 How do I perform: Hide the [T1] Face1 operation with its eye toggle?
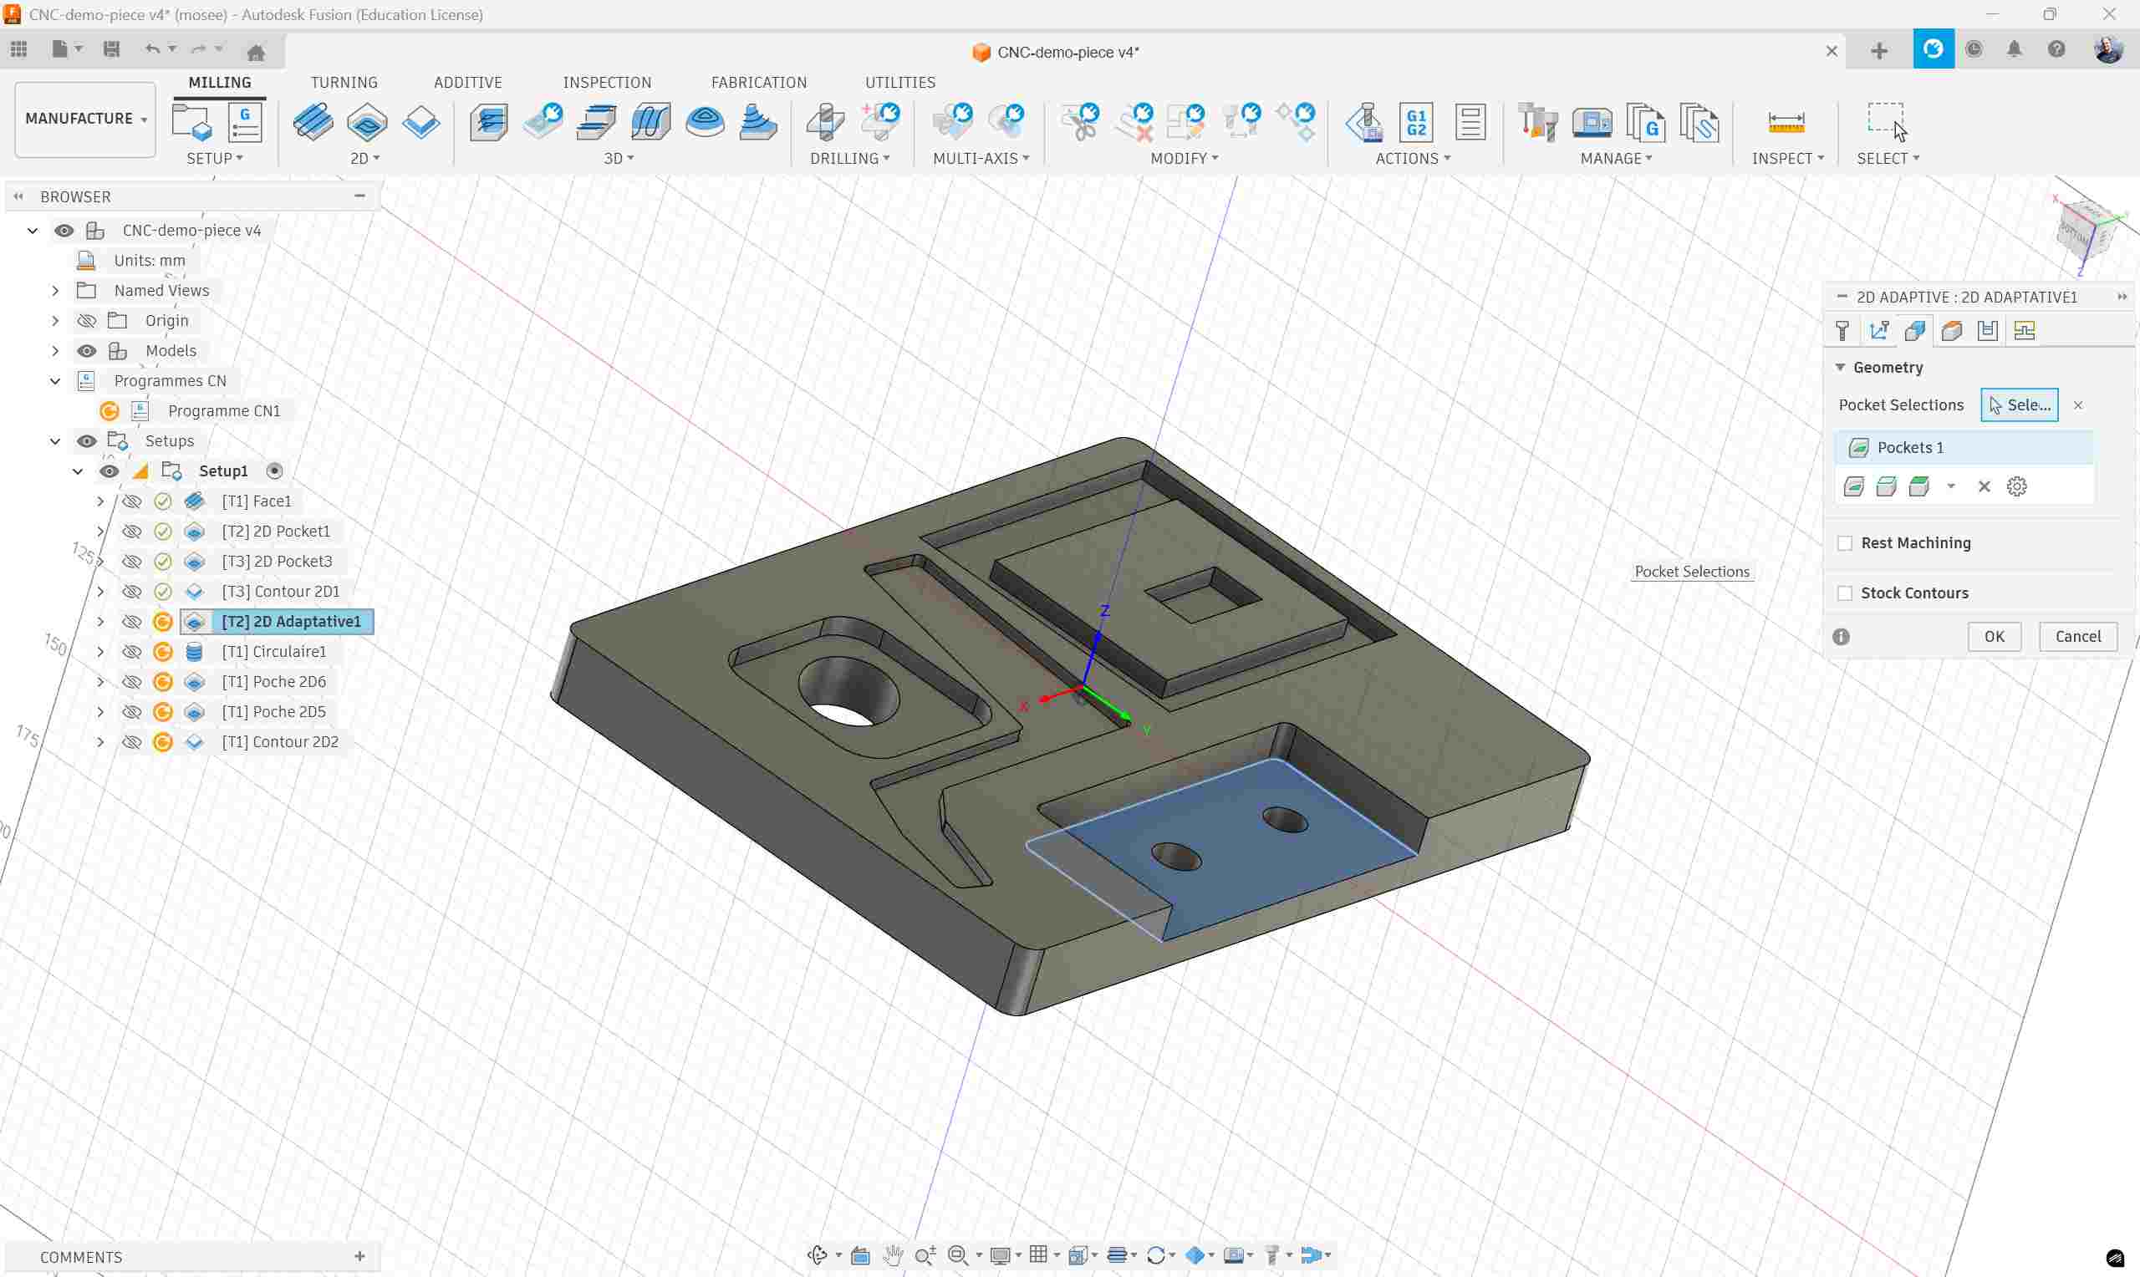(131, 500)
